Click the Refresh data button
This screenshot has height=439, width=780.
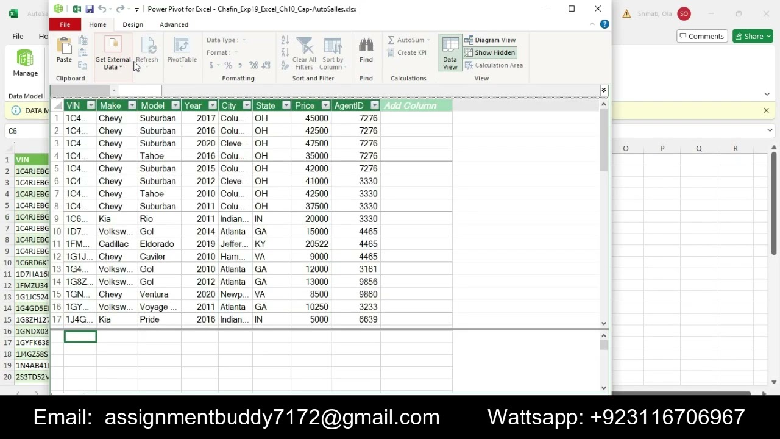147,51
